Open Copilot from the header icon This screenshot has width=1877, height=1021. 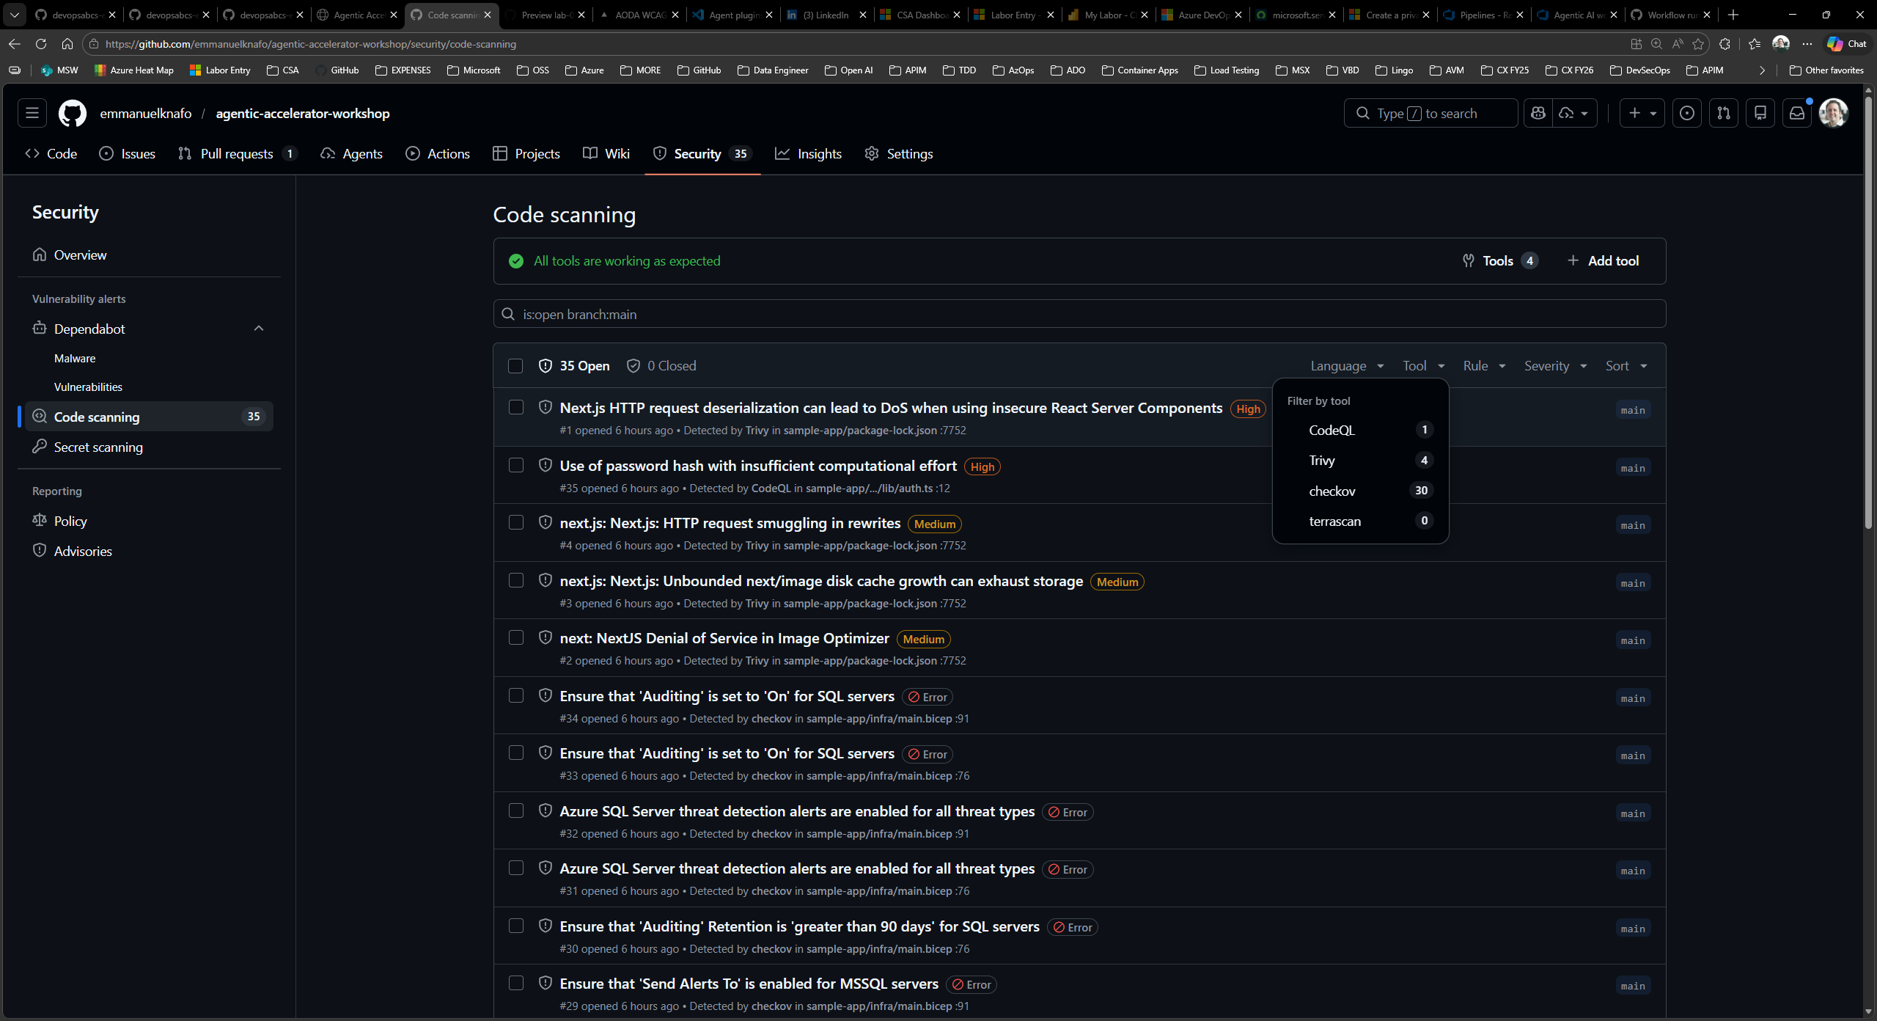click(x=1538, y=113)
